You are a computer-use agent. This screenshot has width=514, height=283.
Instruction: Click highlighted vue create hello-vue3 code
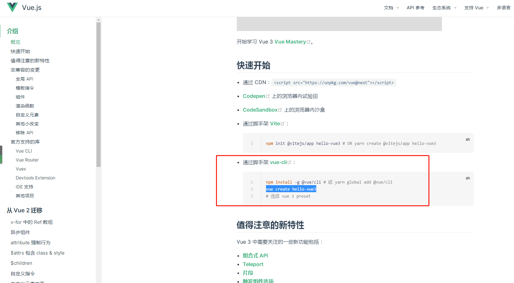[291, 189]
